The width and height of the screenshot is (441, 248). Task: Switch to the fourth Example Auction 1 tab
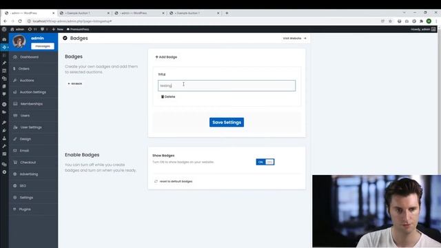pos(194,13)
